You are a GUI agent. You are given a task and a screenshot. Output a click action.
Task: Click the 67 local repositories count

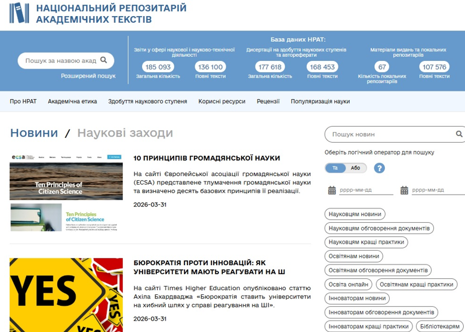click(382, 67)
